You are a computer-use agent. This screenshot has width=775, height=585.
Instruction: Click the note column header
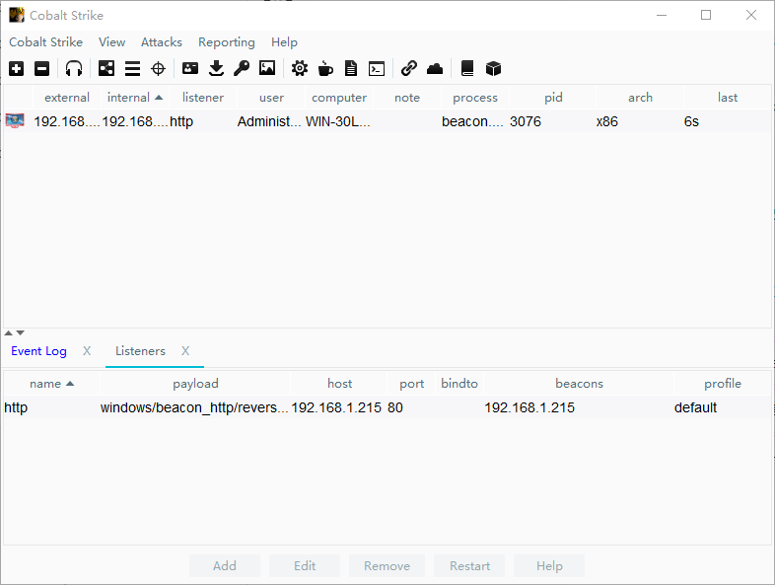click(407, 98)
